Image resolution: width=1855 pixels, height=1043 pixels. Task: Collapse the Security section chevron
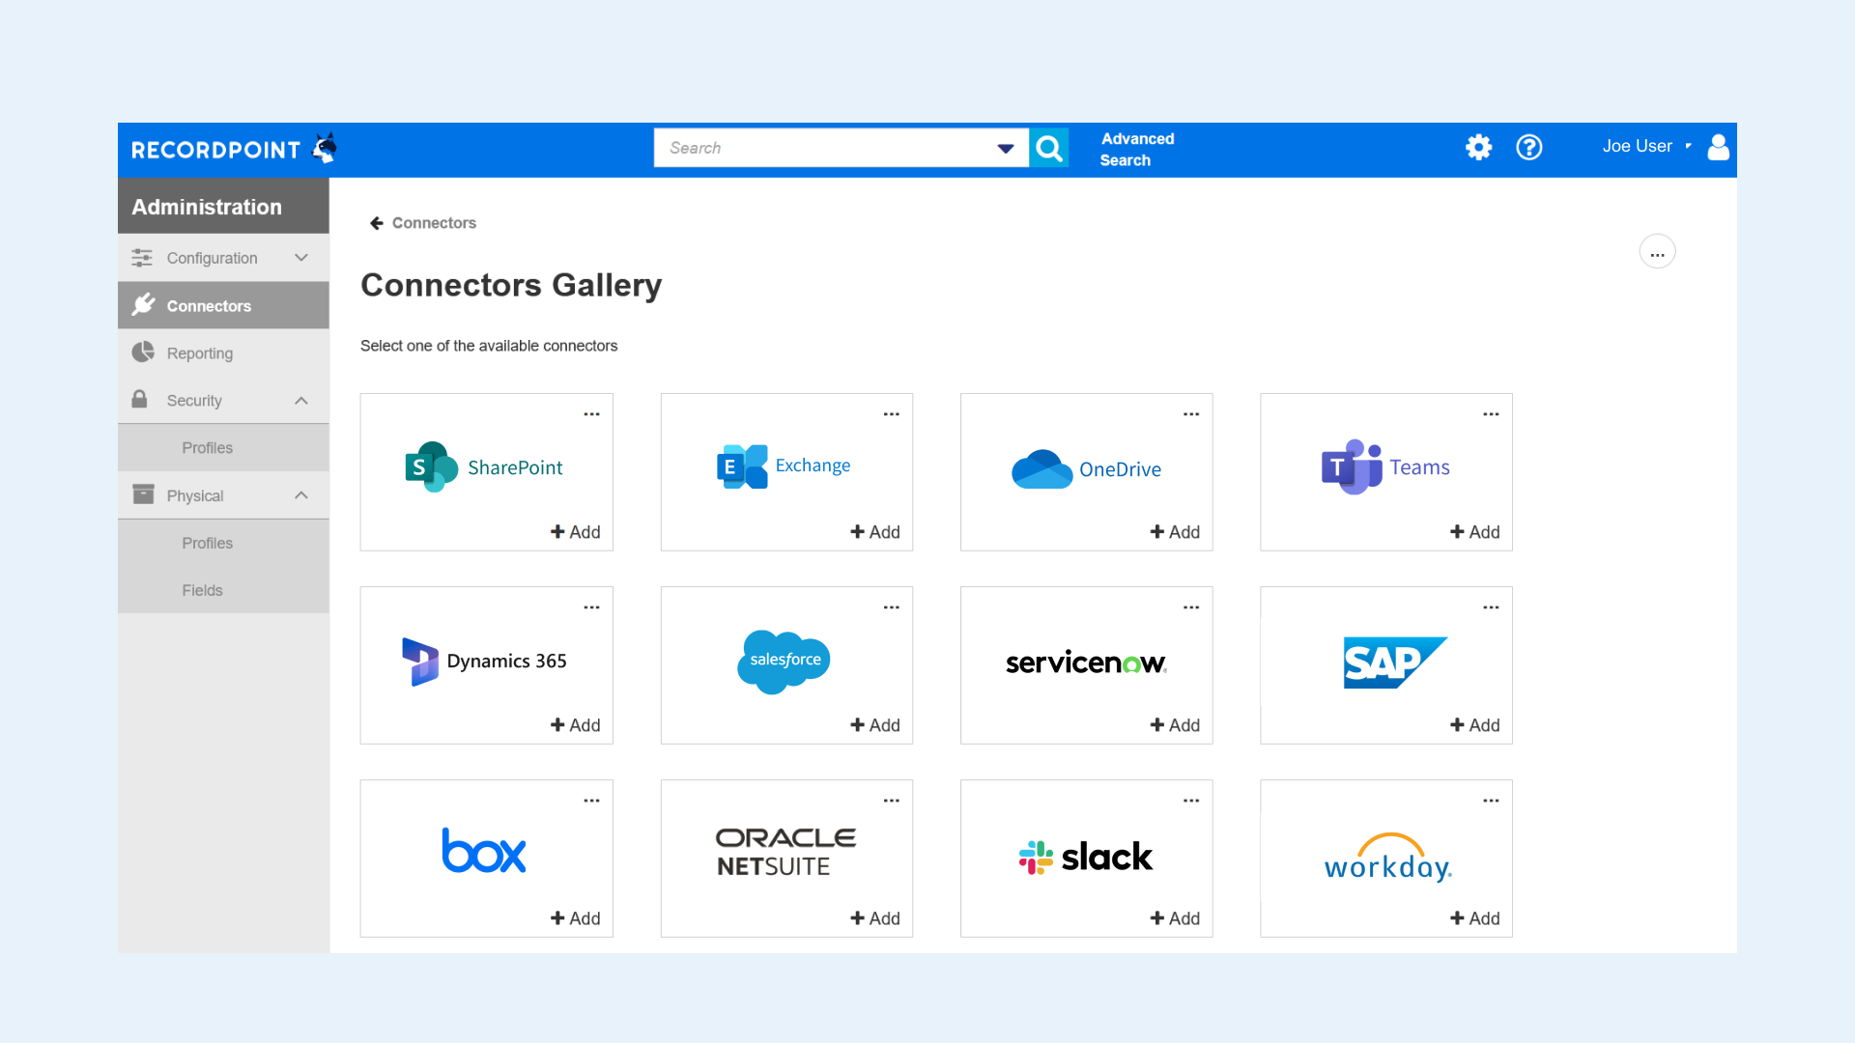300,400
